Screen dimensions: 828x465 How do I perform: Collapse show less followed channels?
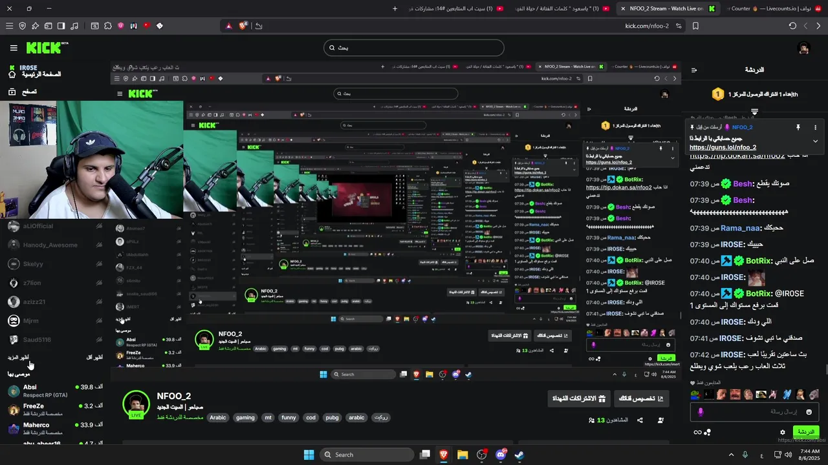click(x=94, y=357)
